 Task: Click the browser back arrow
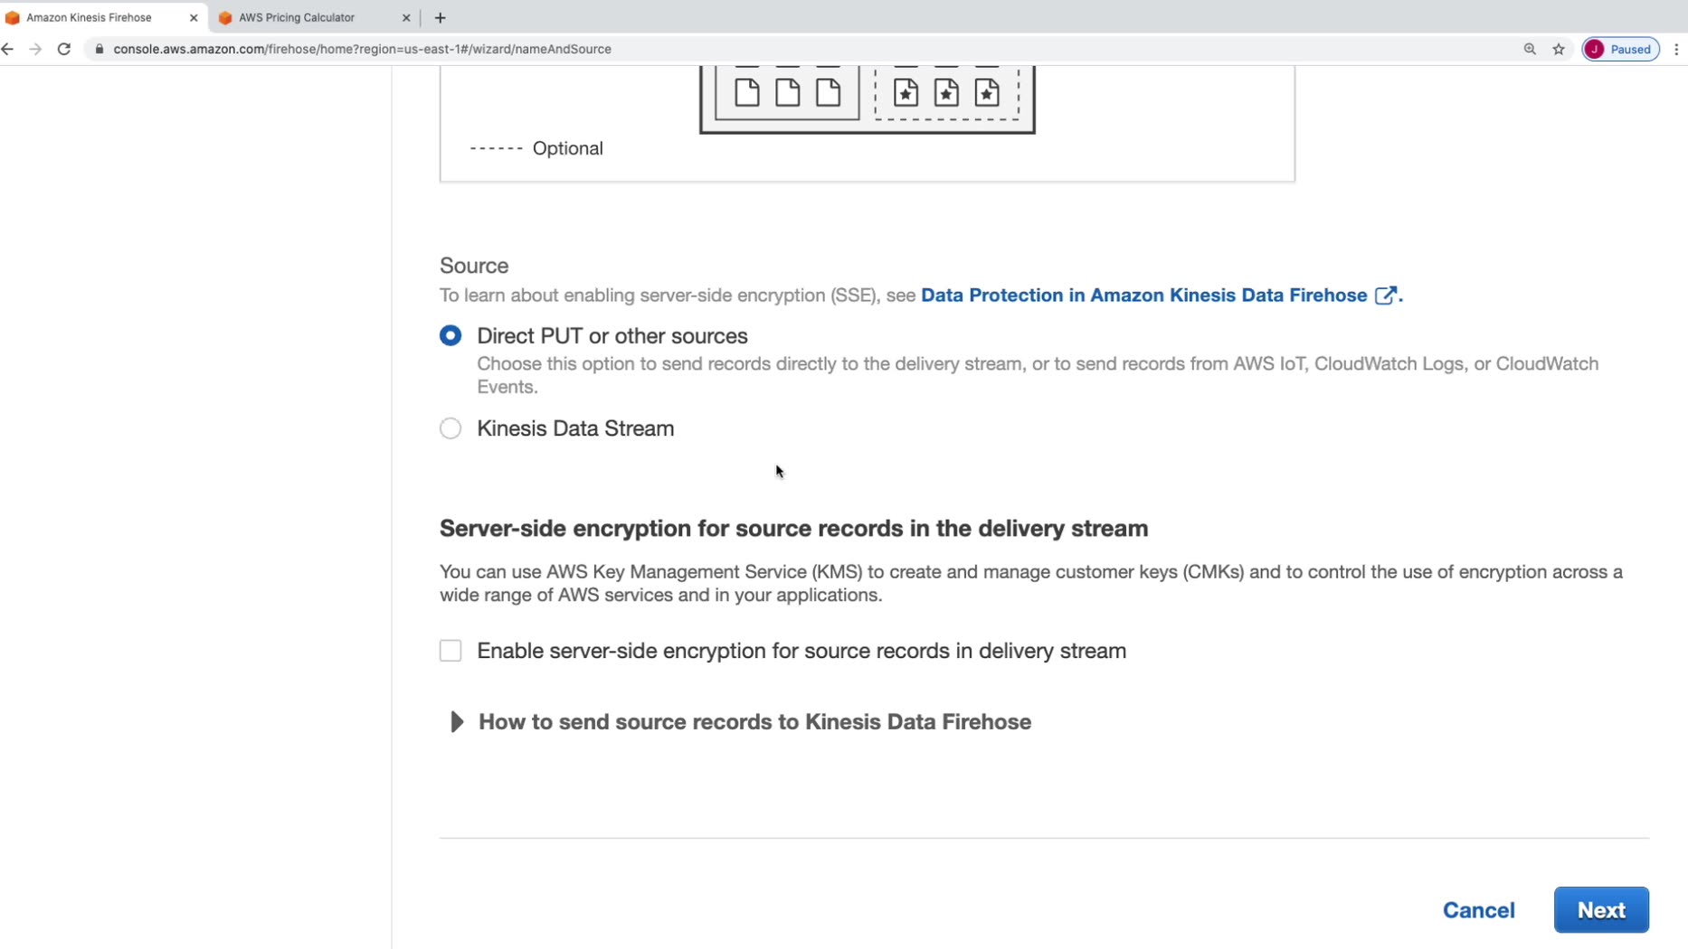(x=8, y=49)
